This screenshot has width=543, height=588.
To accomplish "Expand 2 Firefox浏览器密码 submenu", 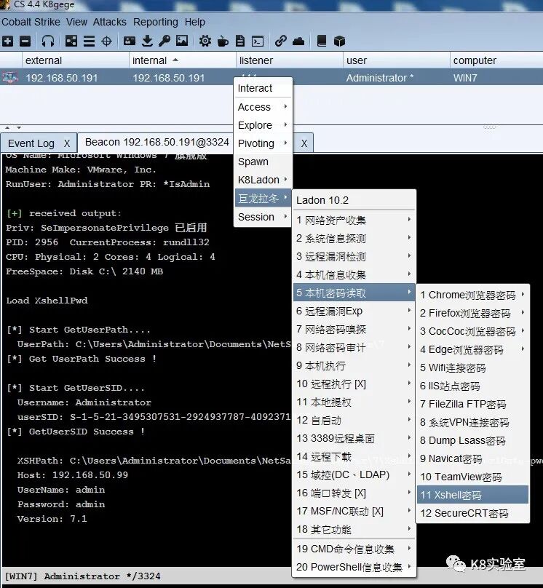I will click(472, 313).
